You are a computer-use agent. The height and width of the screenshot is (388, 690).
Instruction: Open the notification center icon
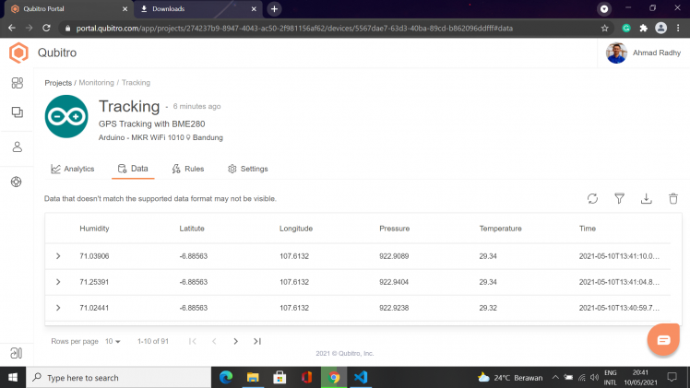[x=672, y=378]
